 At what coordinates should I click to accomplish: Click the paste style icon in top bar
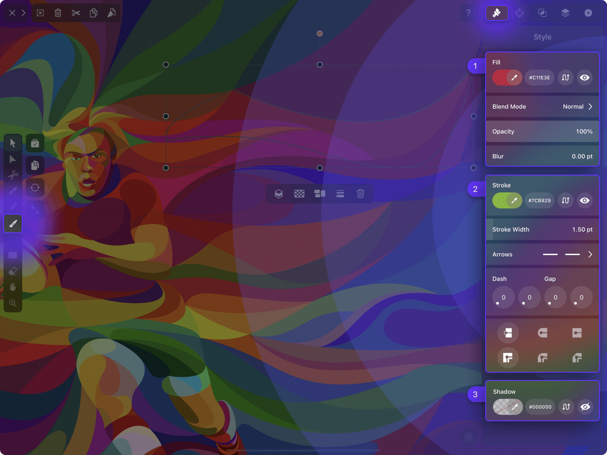point(112,13)
